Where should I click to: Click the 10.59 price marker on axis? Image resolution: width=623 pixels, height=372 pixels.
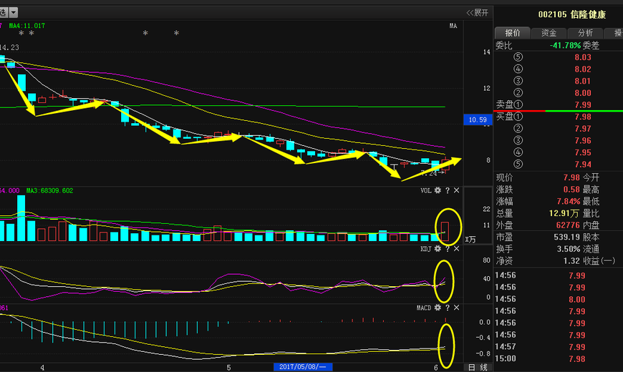pyautogui.click(x=478, y=119)
